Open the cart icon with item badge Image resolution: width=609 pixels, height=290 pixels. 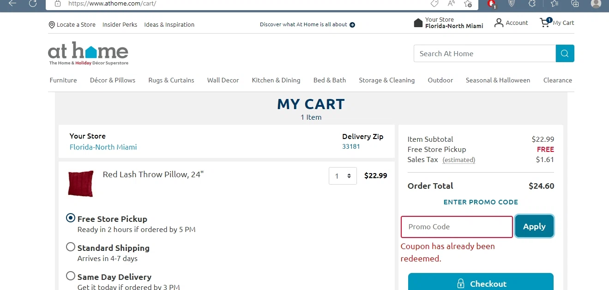pos(545,22)
